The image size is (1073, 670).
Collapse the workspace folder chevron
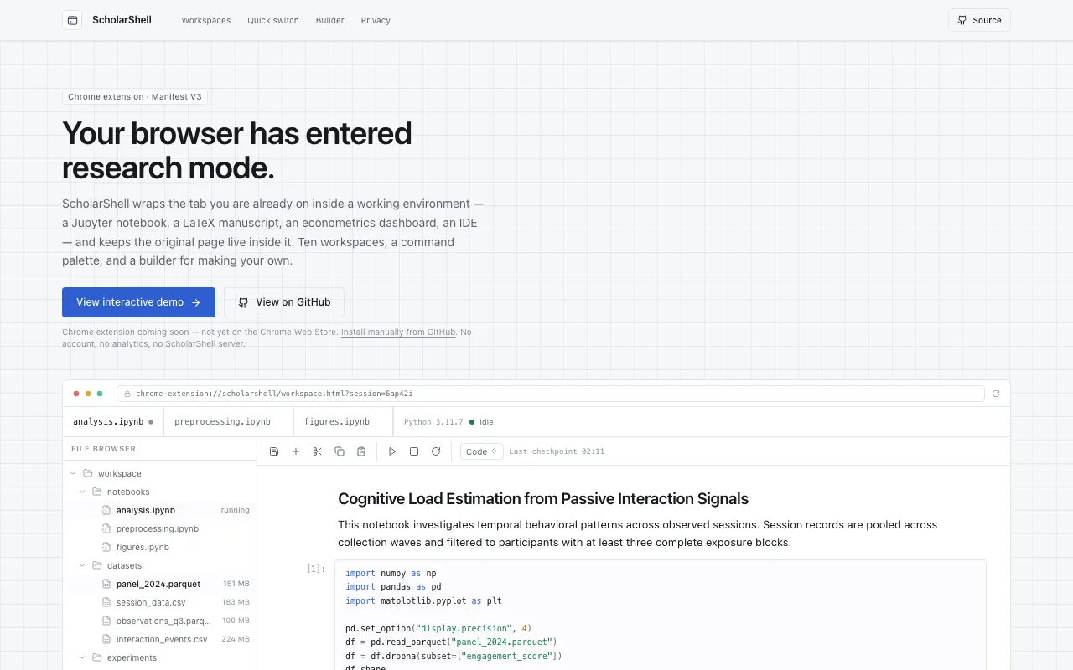point(74,473)
